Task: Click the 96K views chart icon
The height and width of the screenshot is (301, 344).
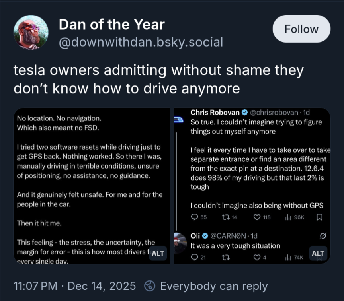Action: [288, 217]
